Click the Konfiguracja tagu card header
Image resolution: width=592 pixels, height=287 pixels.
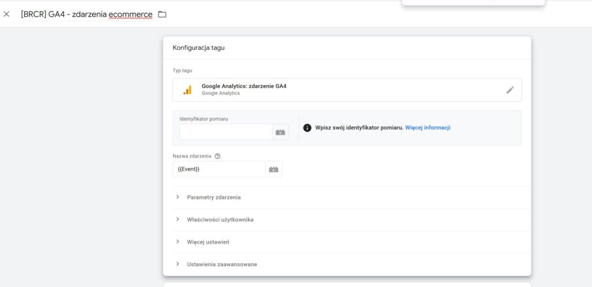[198, 47]
